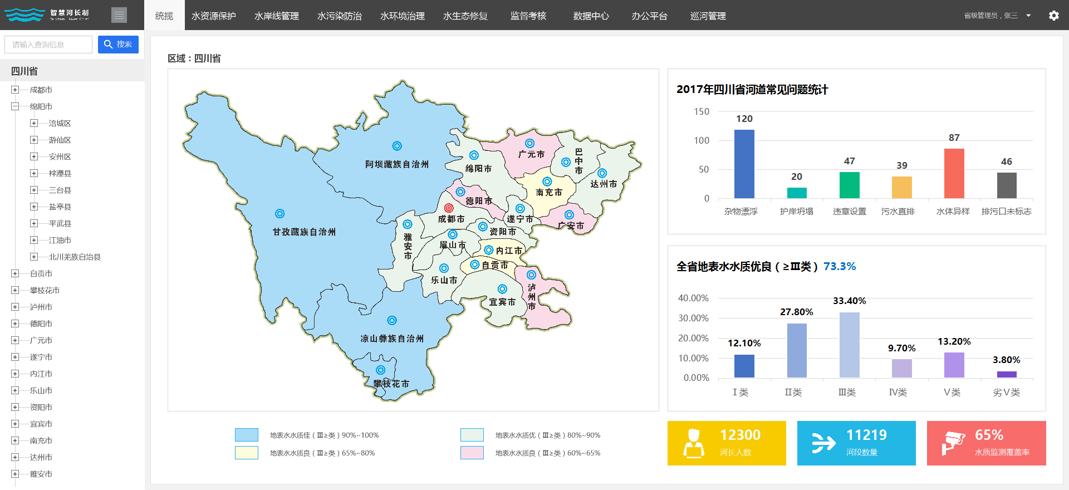1069x490 pixels.
Task: Click the blue 90%~100% legend swatch
Action: (246, 435)
